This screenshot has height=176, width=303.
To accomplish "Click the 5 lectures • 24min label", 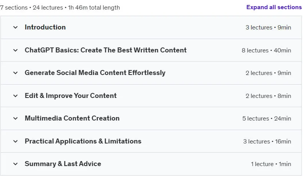I will click(267, 119).
